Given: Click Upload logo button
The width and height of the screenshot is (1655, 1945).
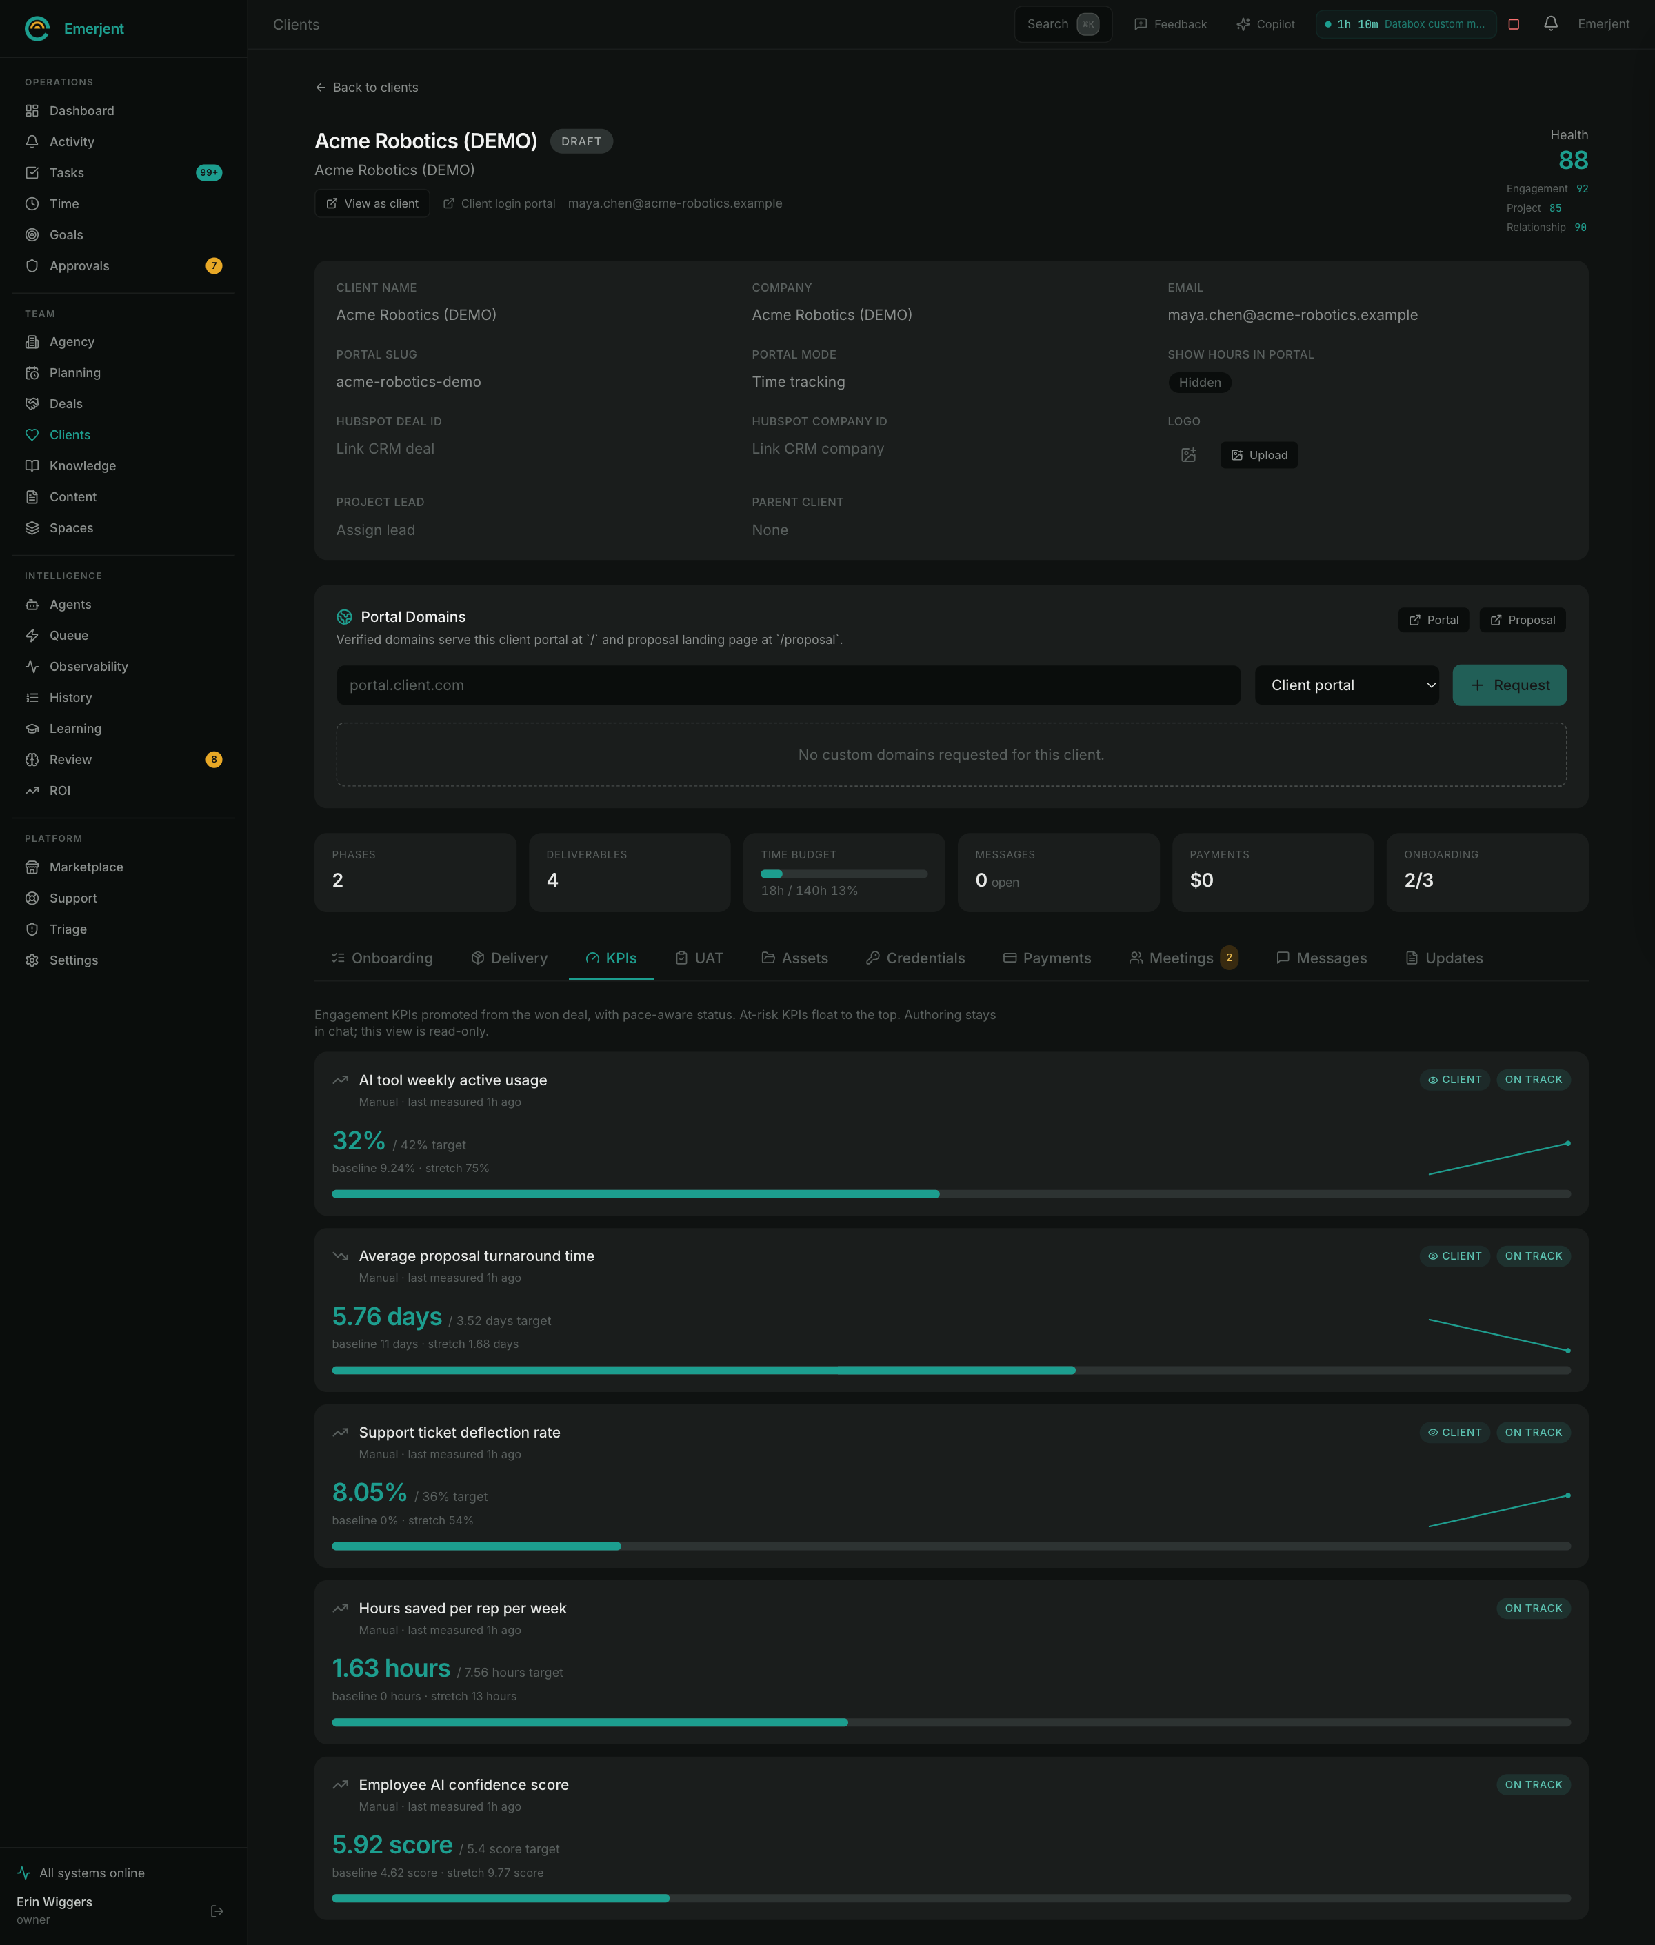Looking at the screenshot, I should click(1258, 455).
